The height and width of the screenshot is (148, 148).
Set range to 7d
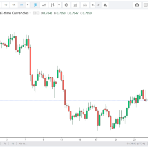[x=5, y=143]
